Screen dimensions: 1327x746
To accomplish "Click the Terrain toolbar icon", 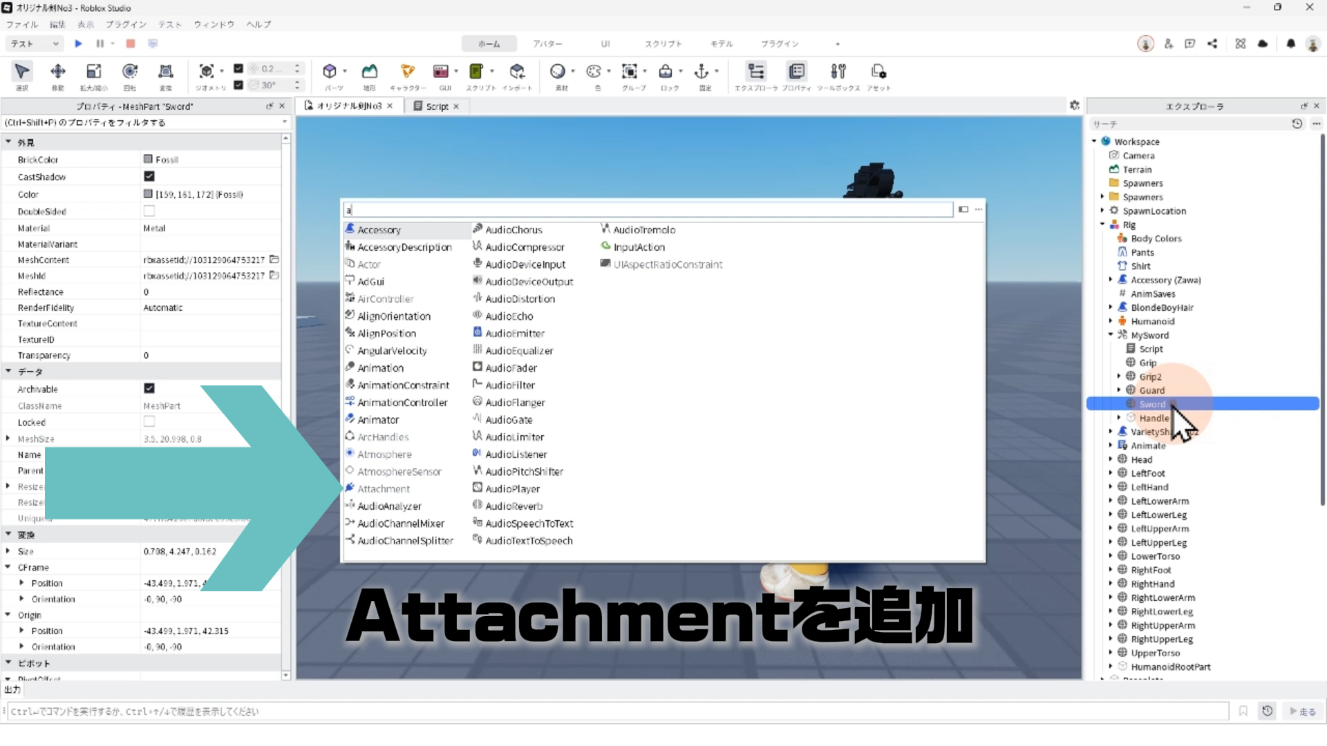I will (370, 71).
